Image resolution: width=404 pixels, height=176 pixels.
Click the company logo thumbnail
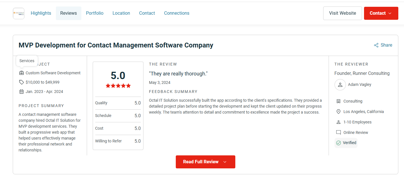[18, 13]
